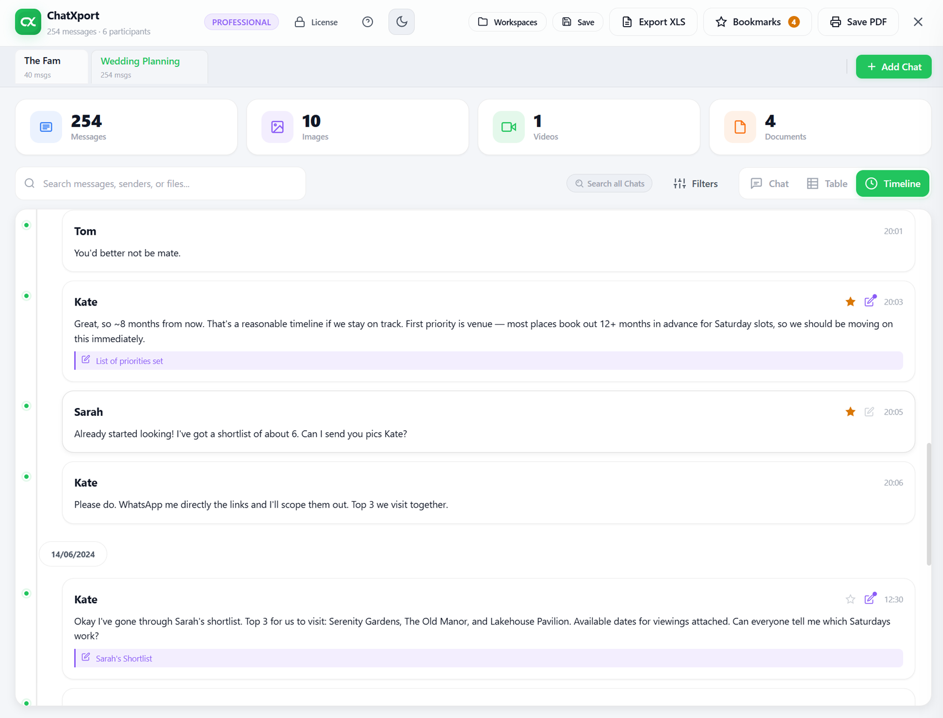Click the ChatXport logo icon

click(x=28, y=22)
